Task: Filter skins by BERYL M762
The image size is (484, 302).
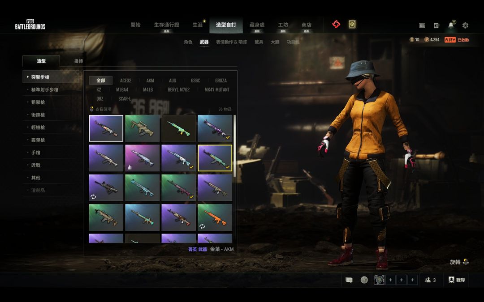Action: point(178,89)
